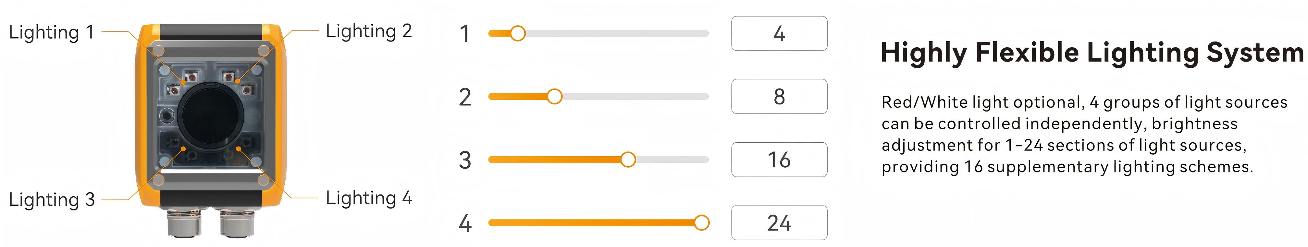Click slider 3 handle at value 16
This screenshot has height=247, width=1308.
[x=628, y=160]
